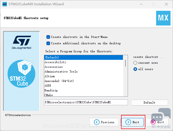Click the MX logo in header
The image size is (173, 131).
click(163, 18)
